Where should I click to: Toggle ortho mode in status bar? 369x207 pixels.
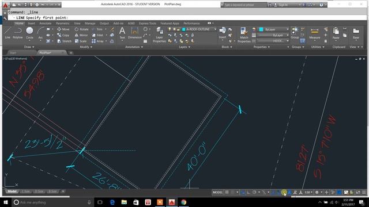point(248,192)
